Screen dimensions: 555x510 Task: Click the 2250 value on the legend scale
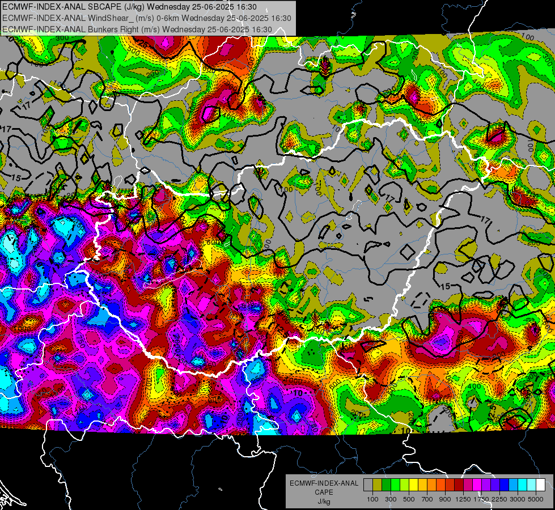pos(500,499)
